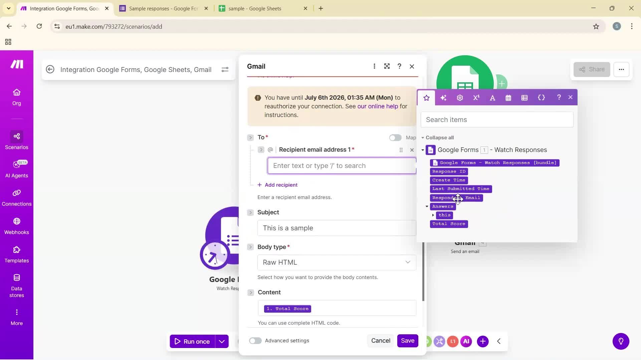
Task: Open date functions tab in mapping panel
Action: [508, 97]
